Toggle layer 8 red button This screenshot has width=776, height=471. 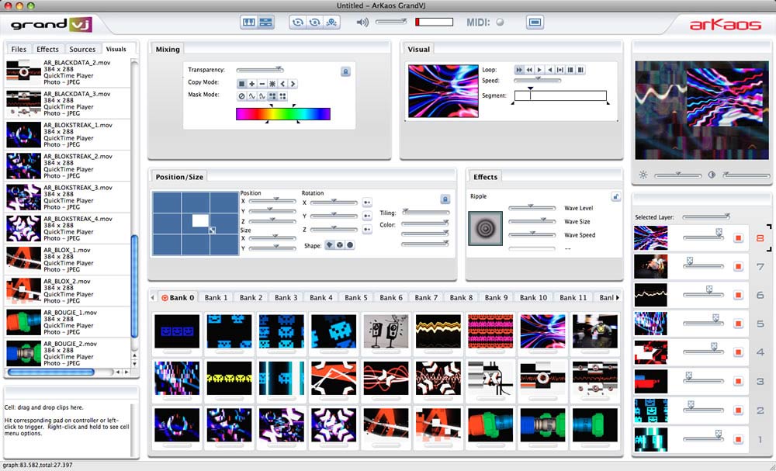point(738,238)
